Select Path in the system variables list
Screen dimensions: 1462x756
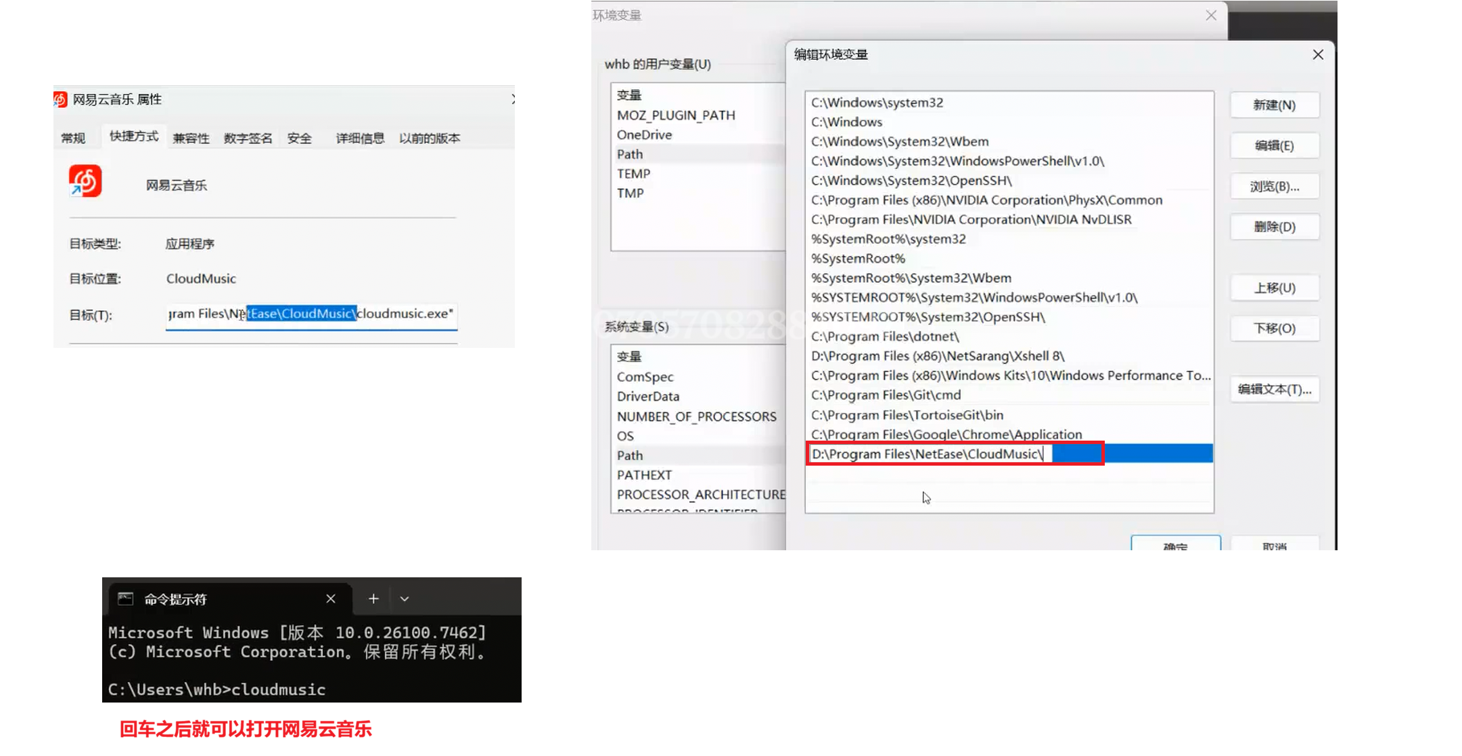630,455
